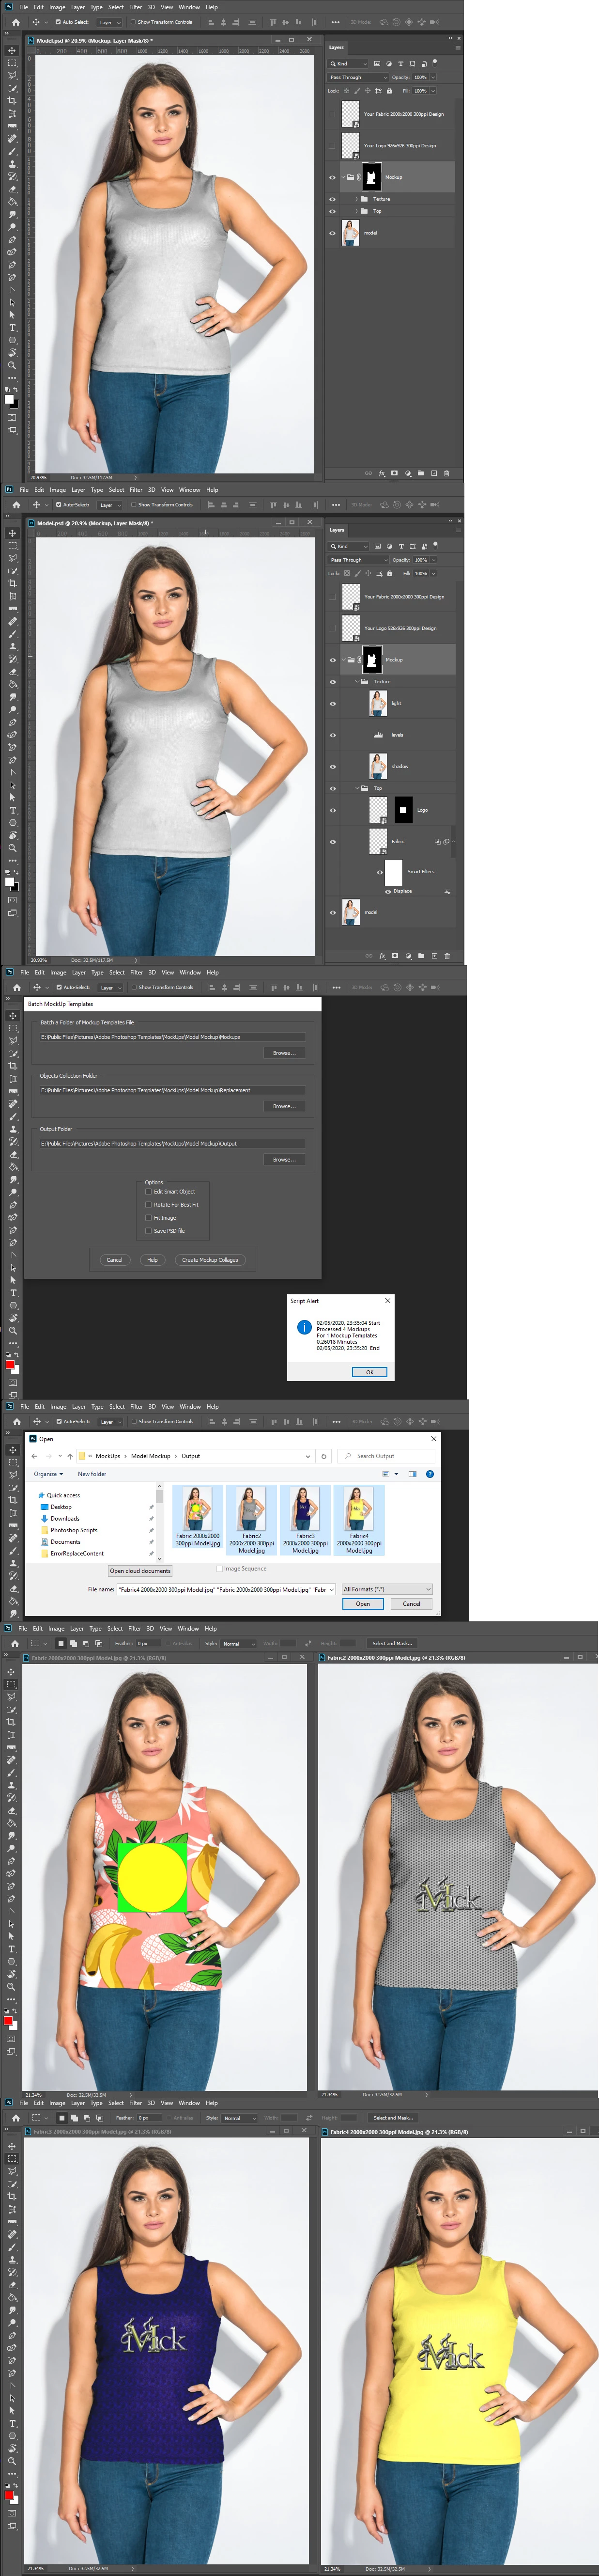Select Type tool beside Batch MockUp Templates dialog

click(x=13, y=1293)
